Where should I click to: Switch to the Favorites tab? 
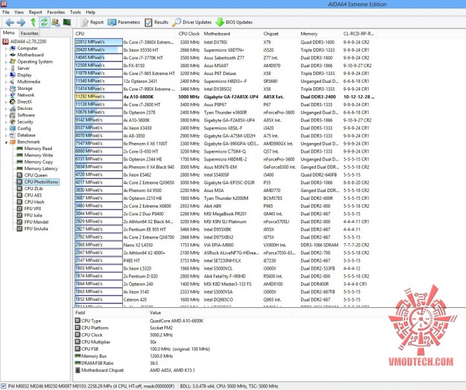29,33
